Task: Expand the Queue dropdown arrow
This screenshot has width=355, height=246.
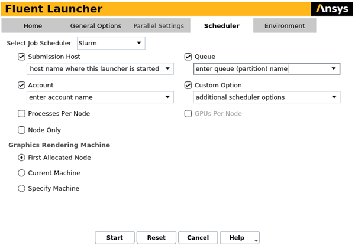Action: tap(334, 68)
